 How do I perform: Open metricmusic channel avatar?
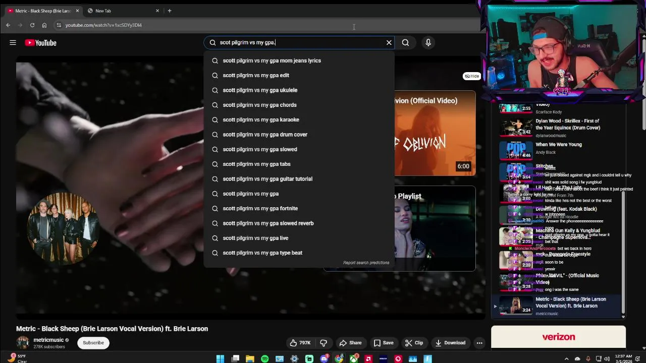pyautogui.click(x=23, y=343)
